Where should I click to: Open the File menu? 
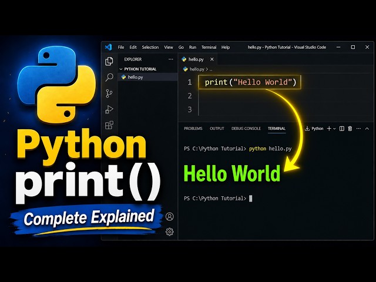(x=121, y=47)
